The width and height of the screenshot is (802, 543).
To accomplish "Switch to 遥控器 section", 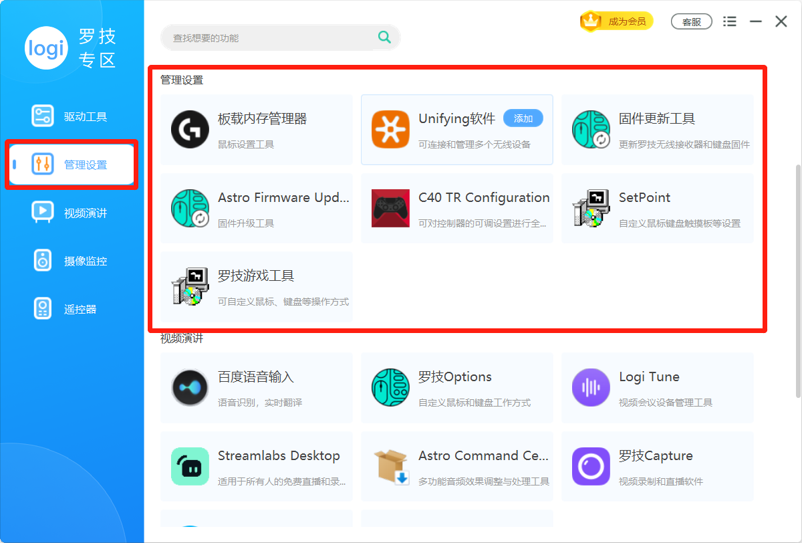I will point(72,309).
